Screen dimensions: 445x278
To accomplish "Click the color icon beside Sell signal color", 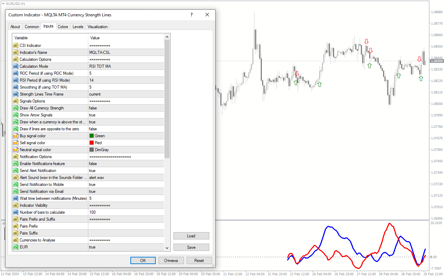I will point(15,143).
